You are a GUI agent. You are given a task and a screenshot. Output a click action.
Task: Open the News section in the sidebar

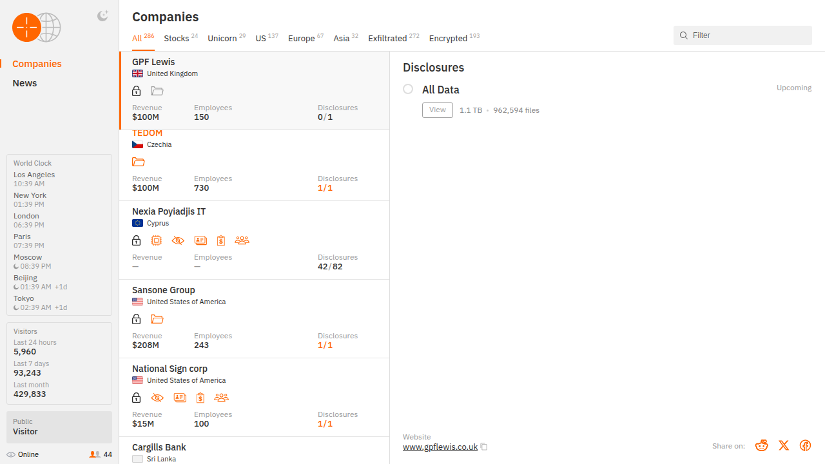click(24, 83)
